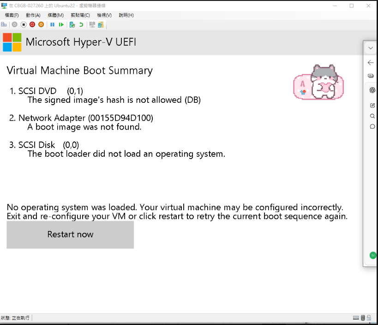Turn off the VM with the black stop icon
The height and width of the screenshot is (325, 378).
[x=24, y=24]
